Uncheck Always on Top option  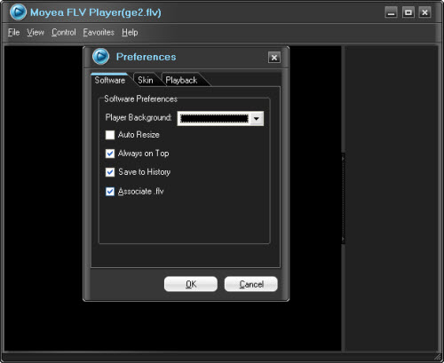pyautogui.click(x=110, y=154)
